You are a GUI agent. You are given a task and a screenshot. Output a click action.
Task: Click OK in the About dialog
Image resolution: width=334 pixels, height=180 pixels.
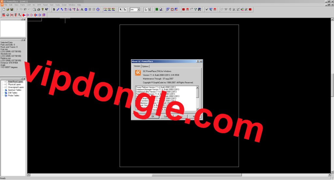pos(153,116)
